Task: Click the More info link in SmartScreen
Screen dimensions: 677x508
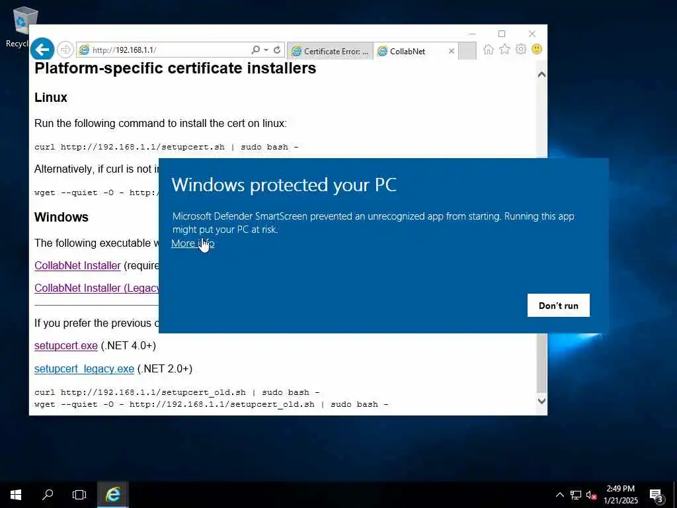Action: (x=192, y=243)
